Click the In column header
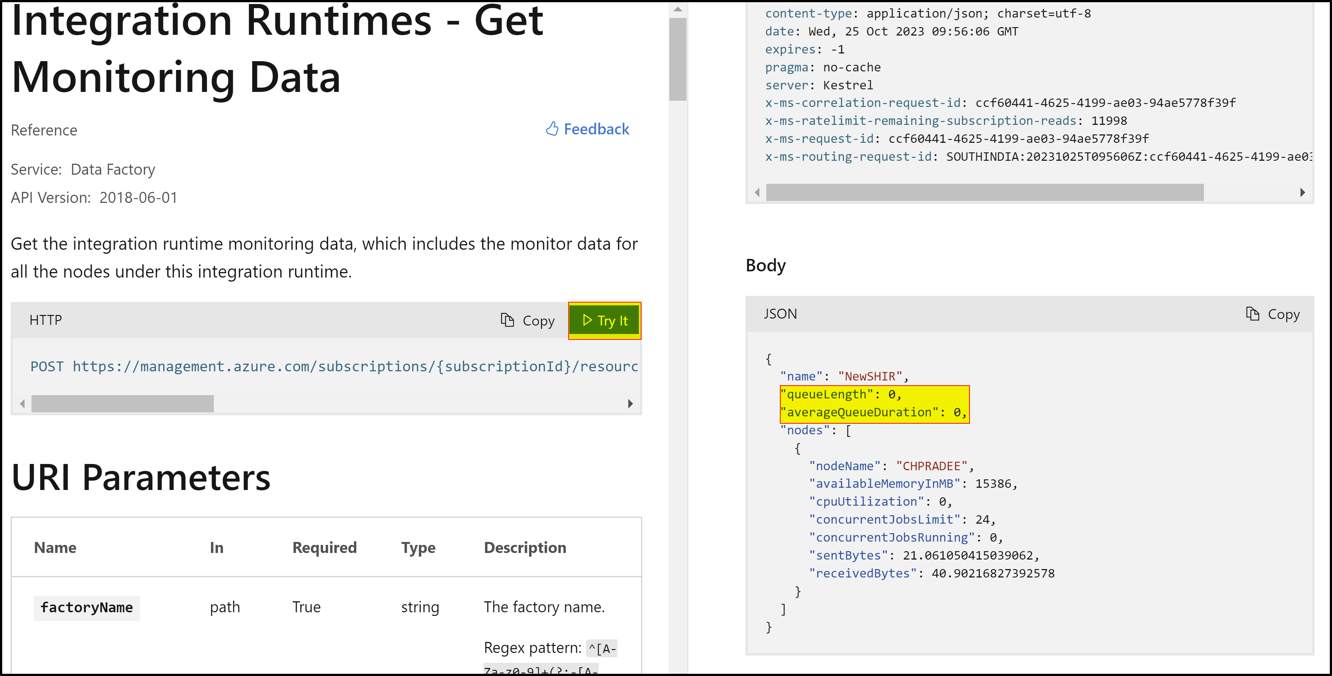 coord(217,548)
